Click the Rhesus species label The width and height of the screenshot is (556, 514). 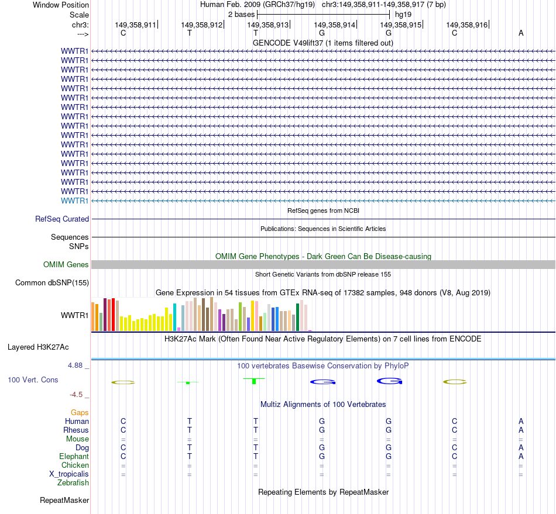(x=76, y=430)
